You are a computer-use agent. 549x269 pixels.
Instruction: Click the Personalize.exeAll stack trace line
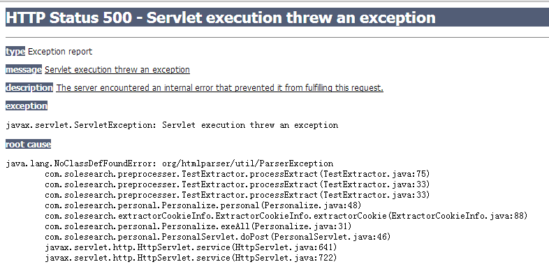pos(198,226)
